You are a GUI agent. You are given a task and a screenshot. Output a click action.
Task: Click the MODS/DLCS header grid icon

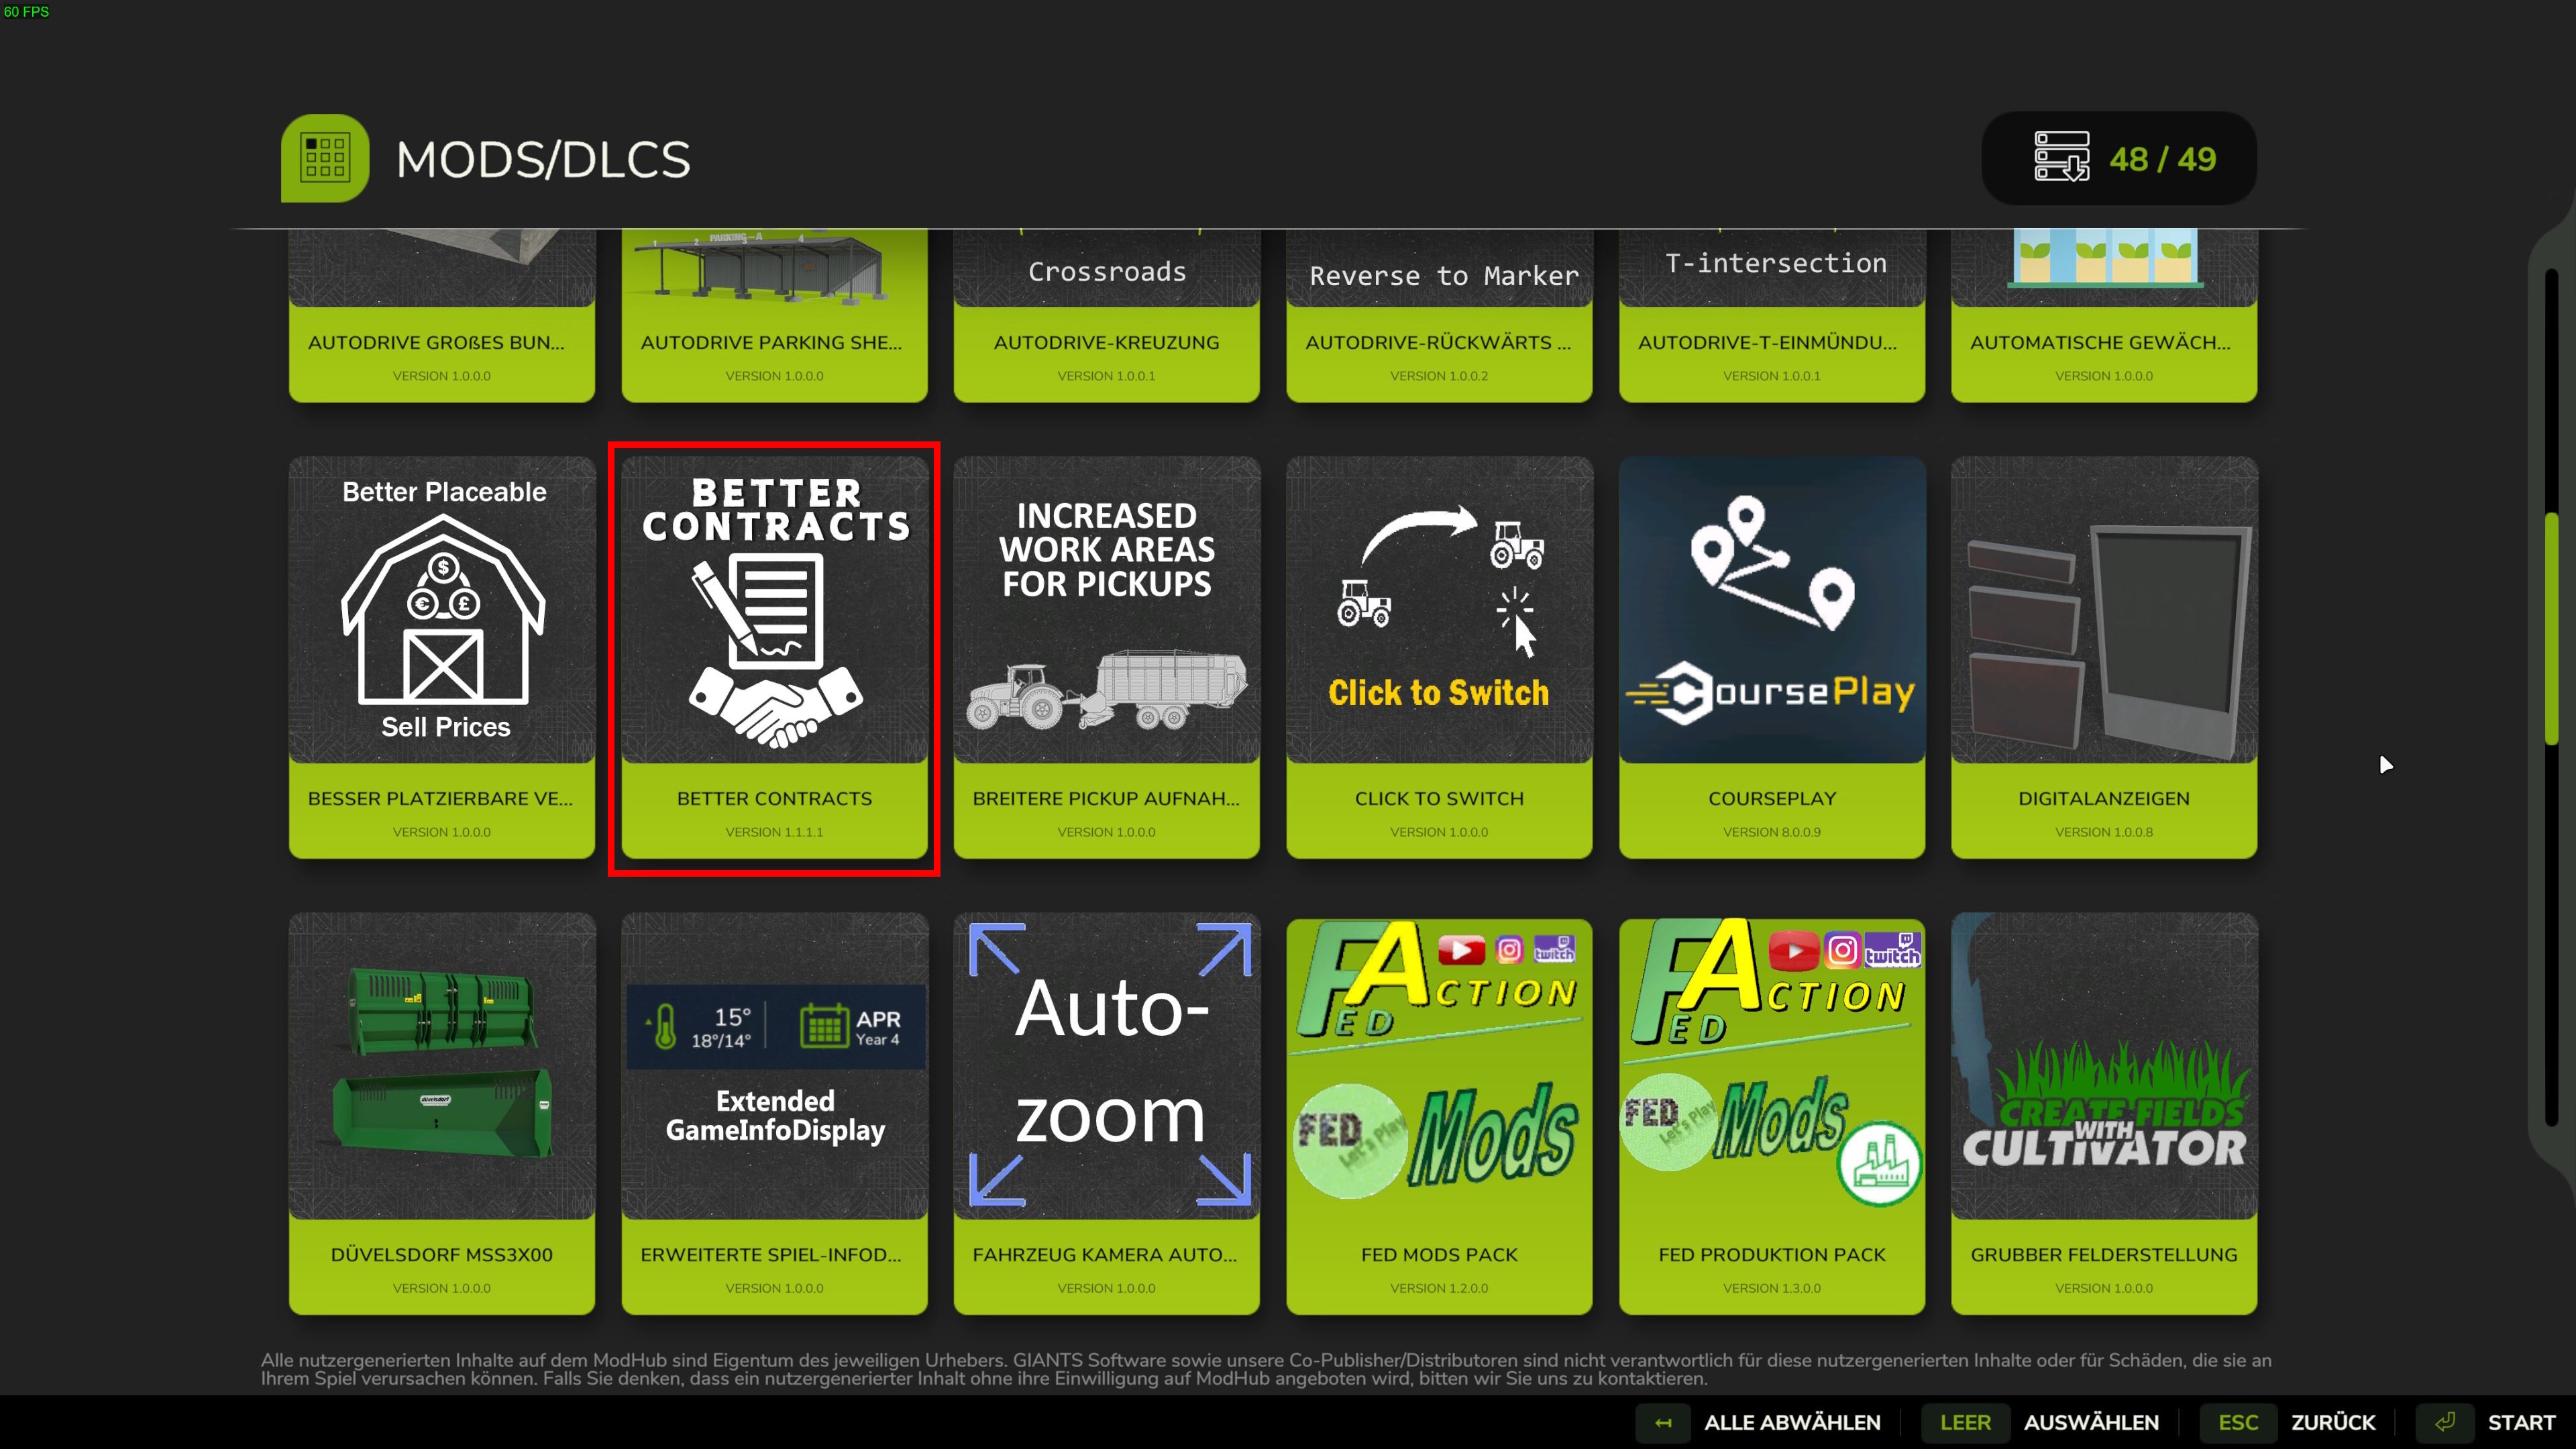[x=325, y=158]
